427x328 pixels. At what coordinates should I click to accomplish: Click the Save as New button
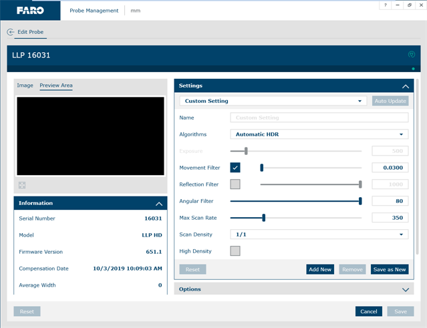pos(389,269)
